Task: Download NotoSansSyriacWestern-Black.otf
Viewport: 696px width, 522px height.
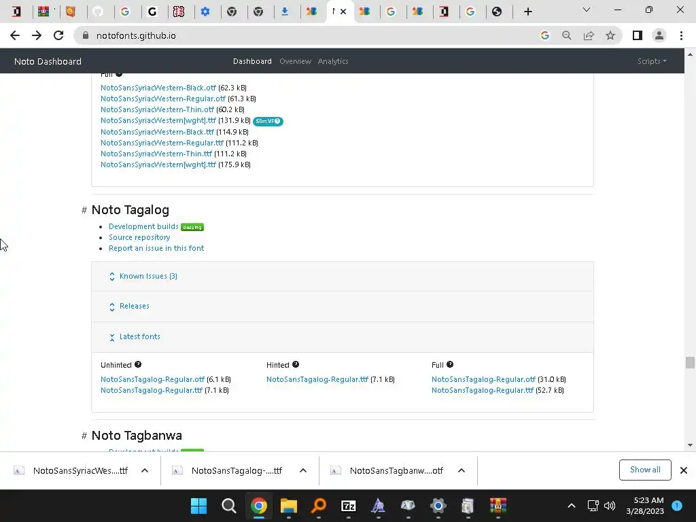Action: pyautogui.click(x=158, y=88)
